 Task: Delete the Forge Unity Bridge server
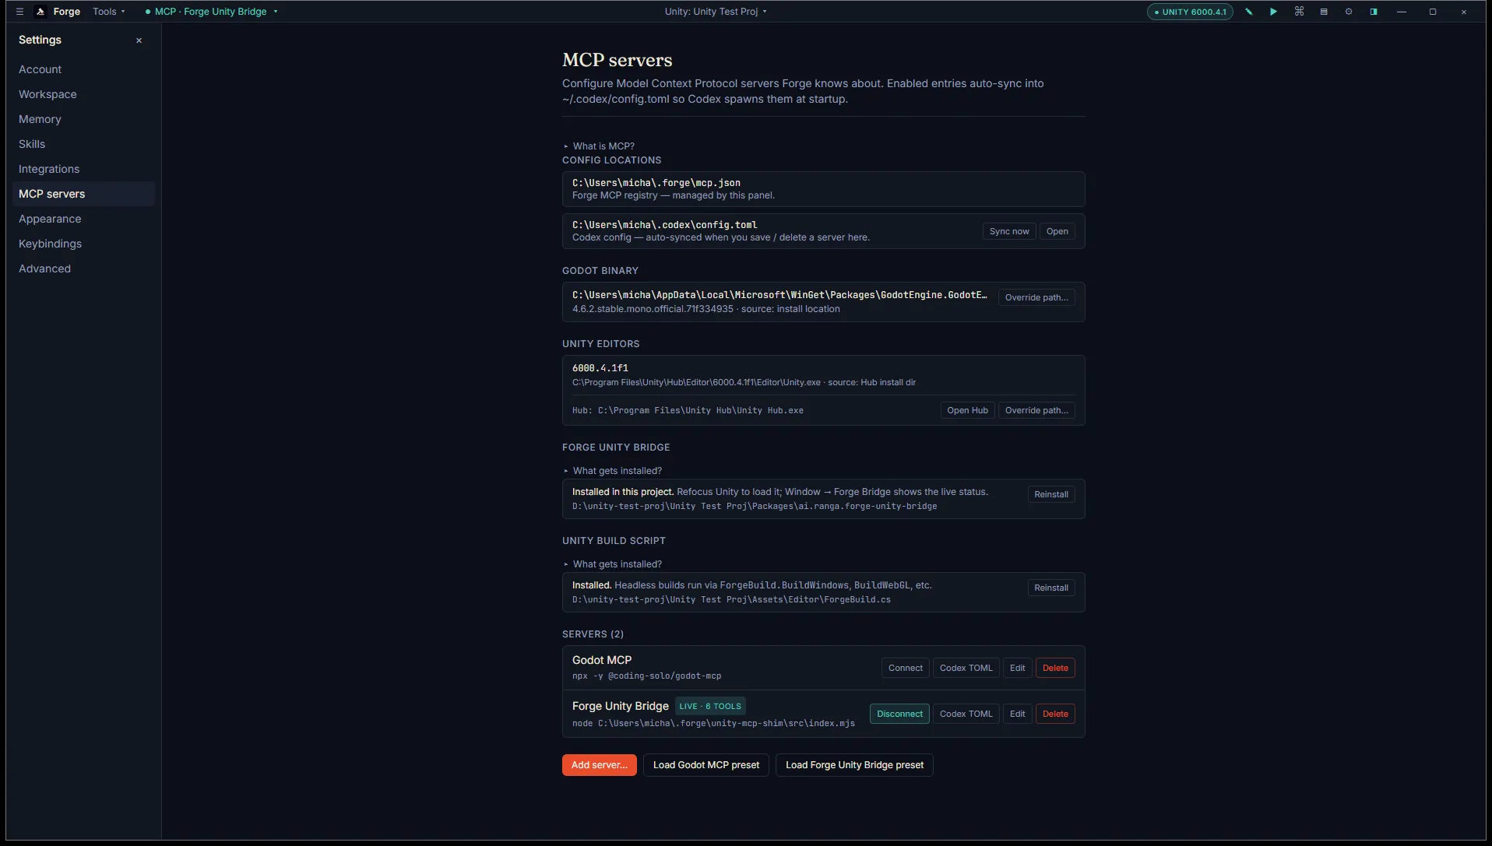coord(1055,714)
